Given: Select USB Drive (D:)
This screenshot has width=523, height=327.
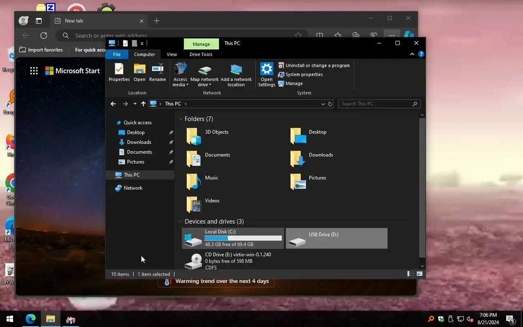Looking at the screenshot, I should 337,238.
